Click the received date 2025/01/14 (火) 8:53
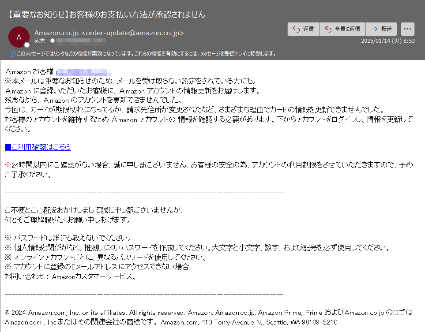This screenshot has height=332, width=425. click(387, 41)
